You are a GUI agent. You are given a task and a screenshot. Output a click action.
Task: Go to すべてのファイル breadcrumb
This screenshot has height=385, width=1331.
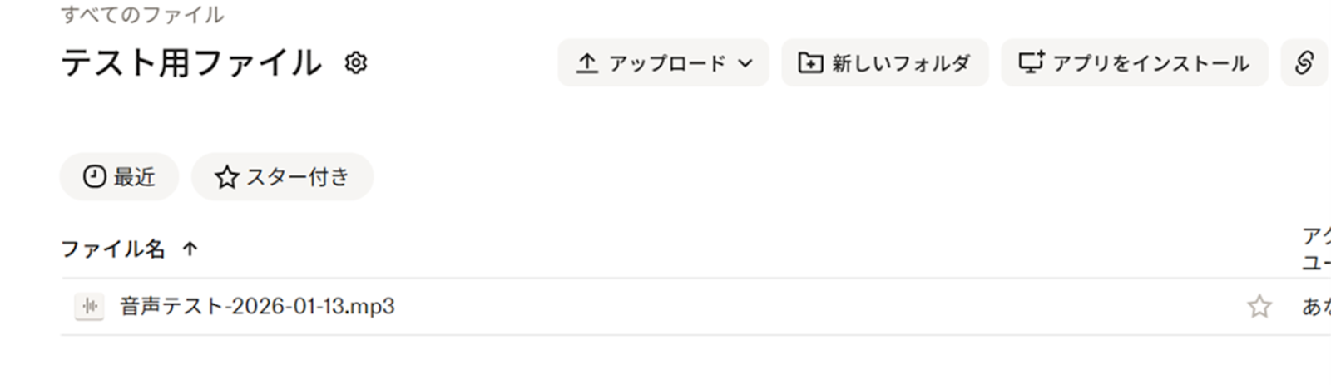coord(142,15)
